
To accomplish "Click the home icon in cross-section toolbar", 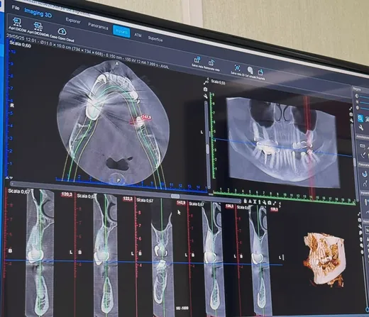I will click(x=269, y=203).
